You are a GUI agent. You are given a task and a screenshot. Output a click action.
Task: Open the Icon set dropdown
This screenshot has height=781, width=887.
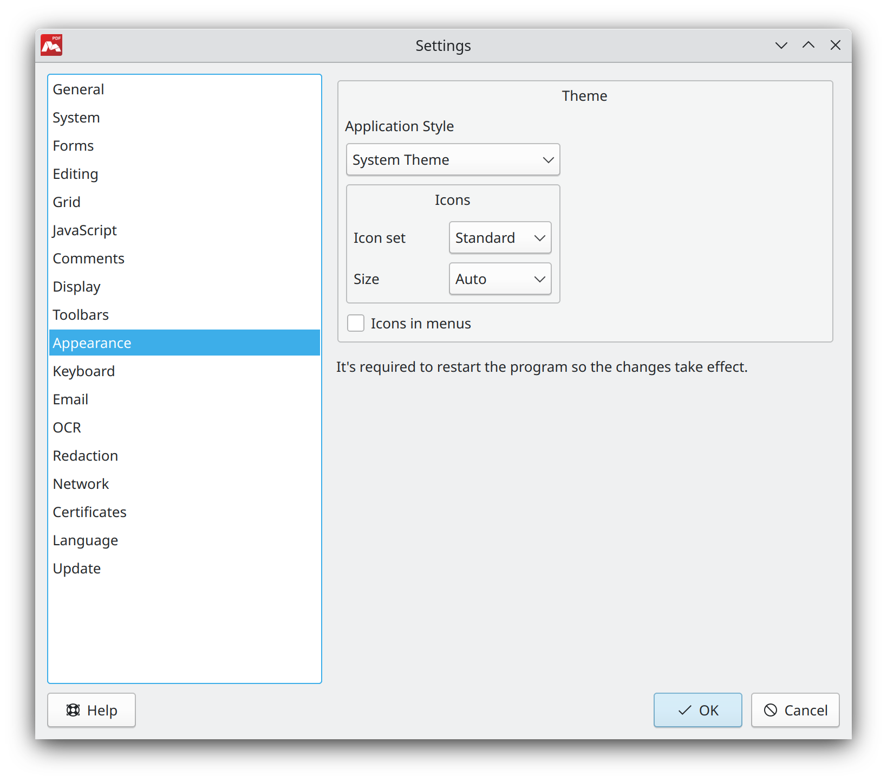[x=500, y=237]
